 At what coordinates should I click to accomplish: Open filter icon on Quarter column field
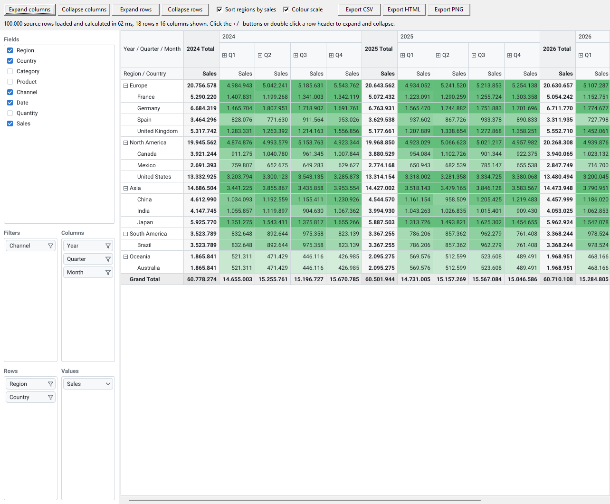pyautogui.click(x=108, y=259)
